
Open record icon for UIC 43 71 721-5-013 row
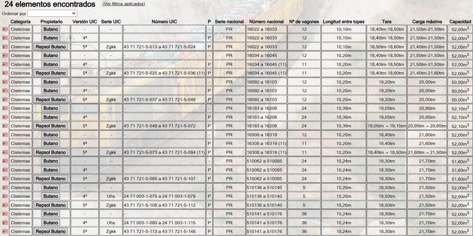pos(5,47)
